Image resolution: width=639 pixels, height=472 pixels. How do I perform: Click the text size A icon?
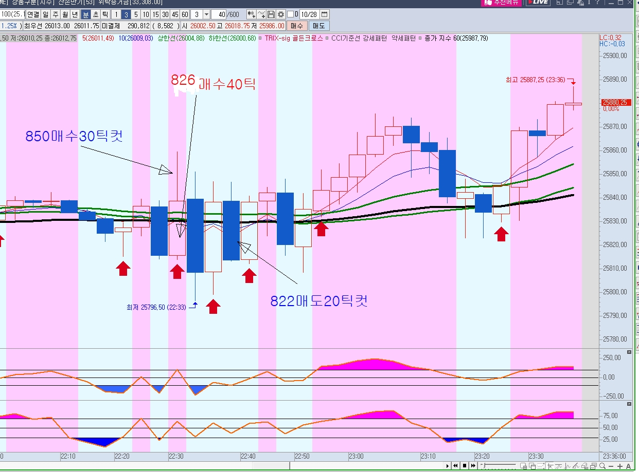coord(628,466)
